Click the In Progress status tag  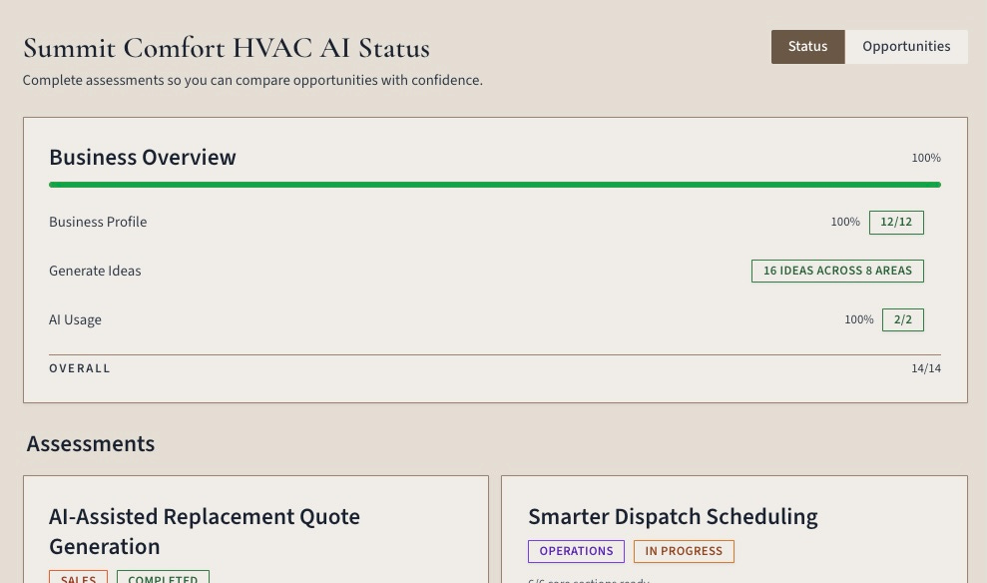click(684, 551)
